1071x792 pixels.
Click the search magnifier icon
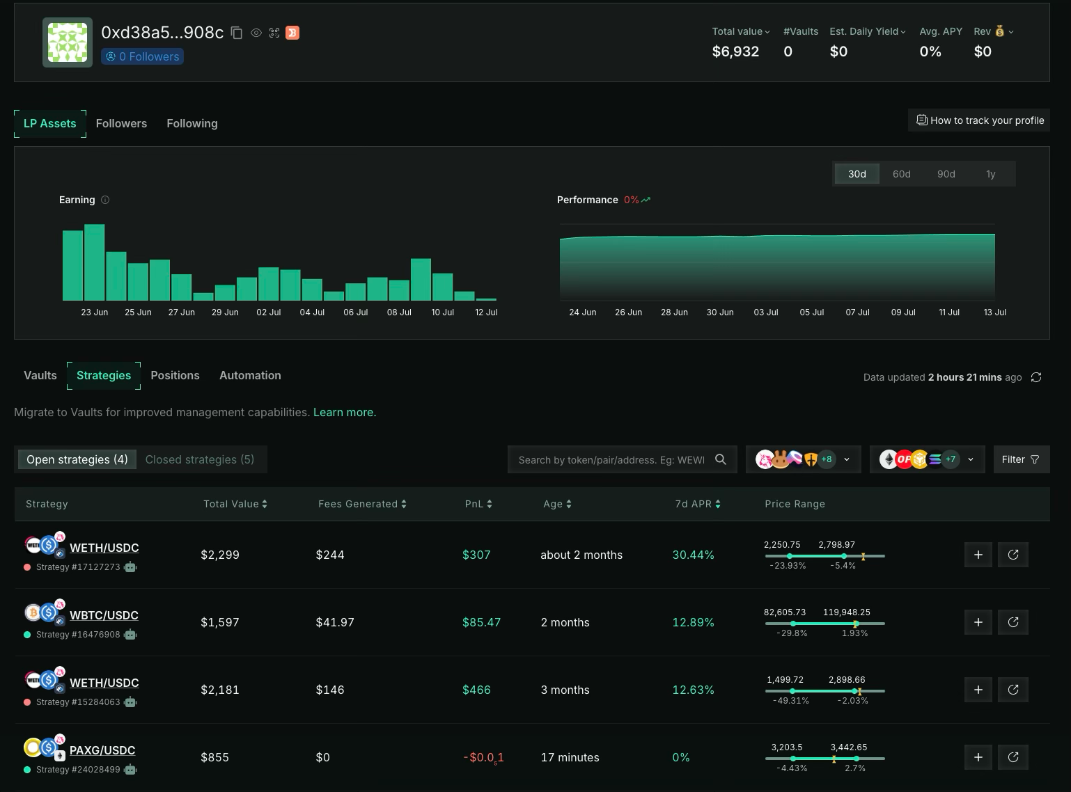(721, 459)
